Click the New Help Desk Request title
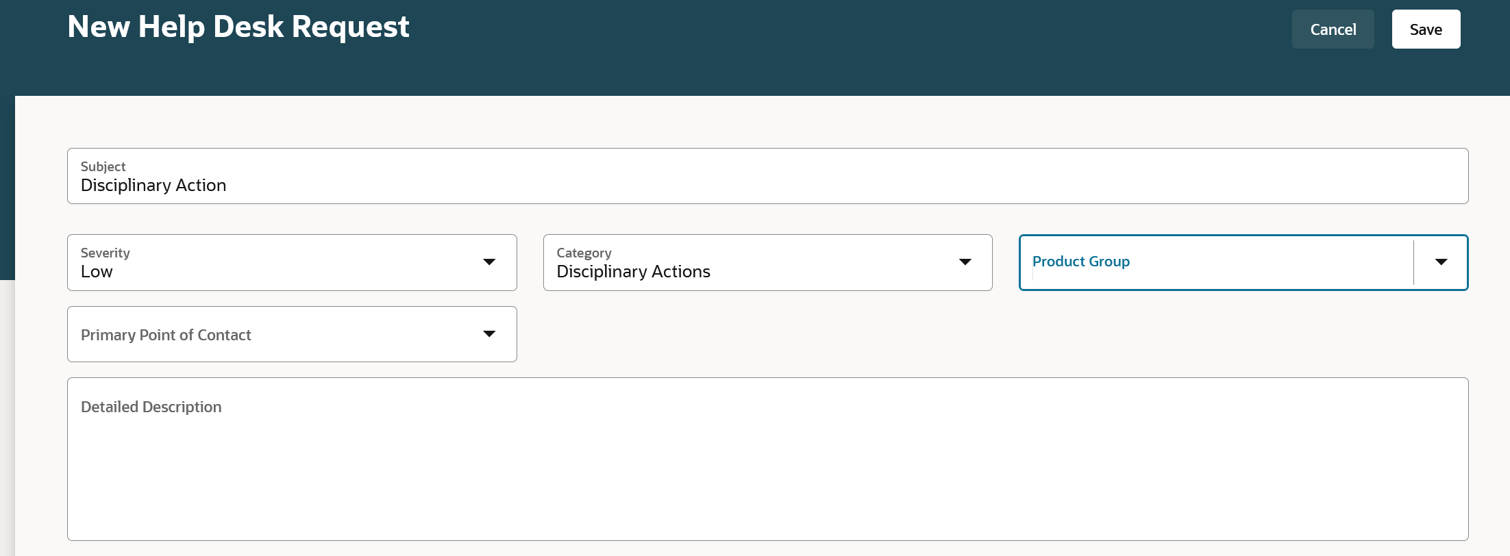 pos(238,27)
